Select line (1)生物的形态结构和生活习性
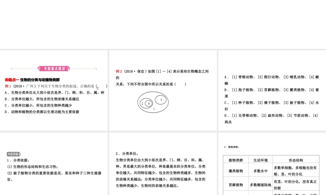Screen dimensions: 326x195 pyautogui.click(x=33, y=167)
